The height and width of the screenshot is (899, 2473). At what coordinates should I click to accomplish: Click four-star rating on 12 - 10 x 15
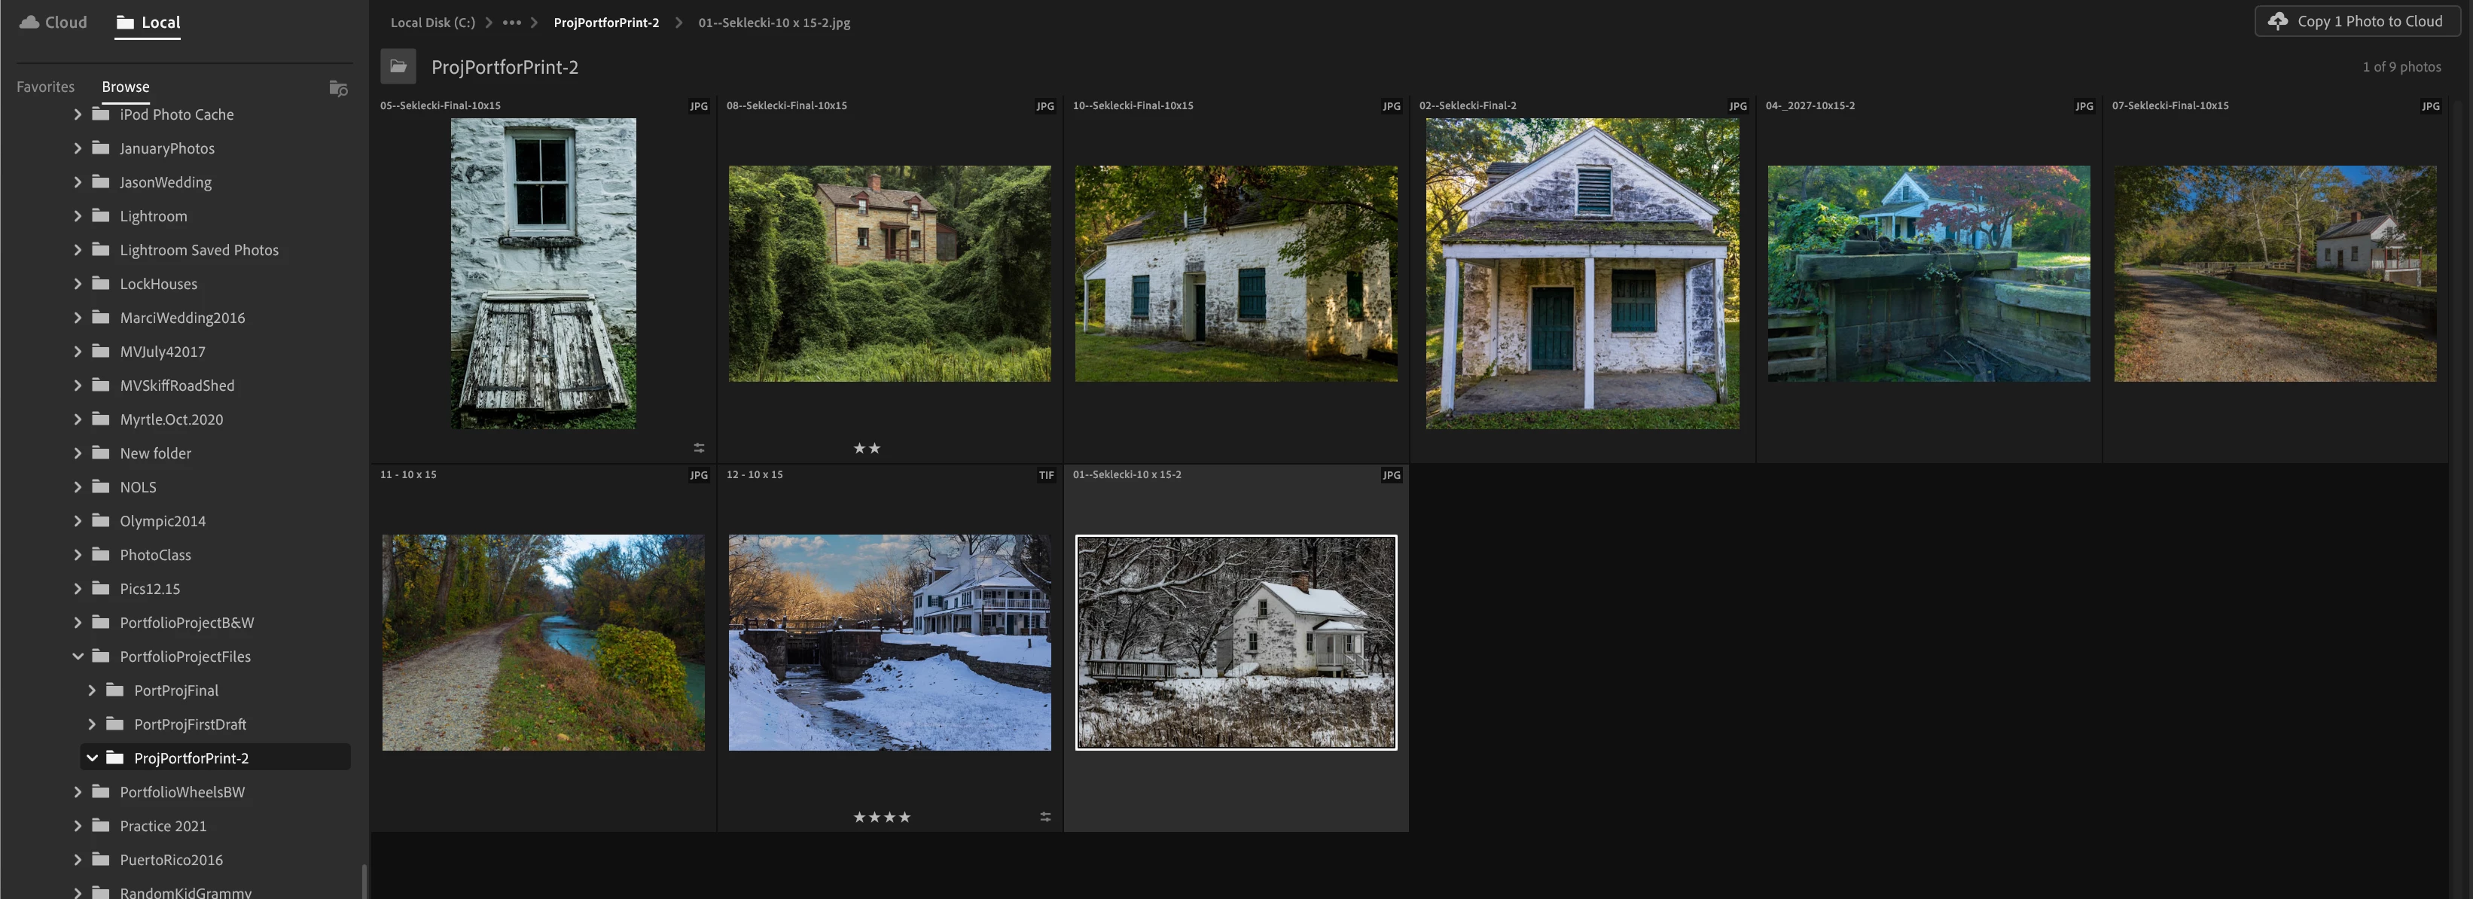point(881,818)
